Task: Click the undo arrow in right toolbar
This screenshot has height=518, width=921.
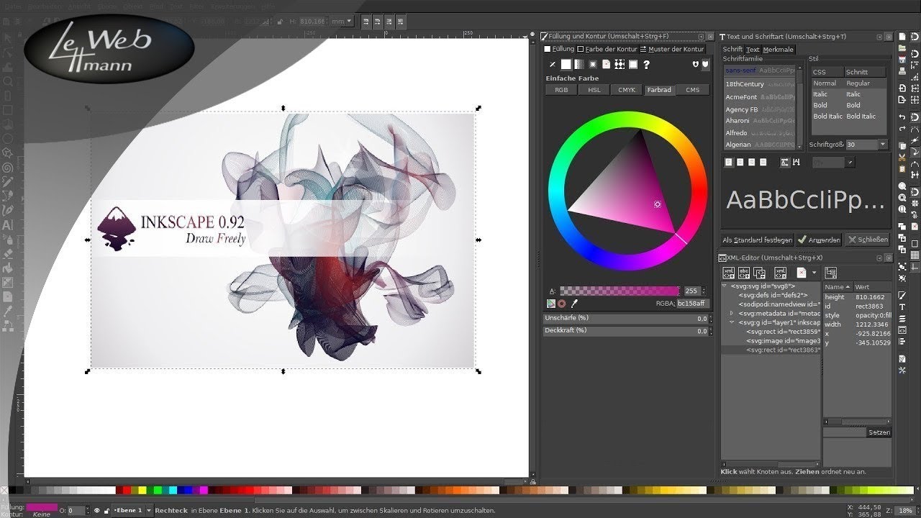Action: pos(902,117)
